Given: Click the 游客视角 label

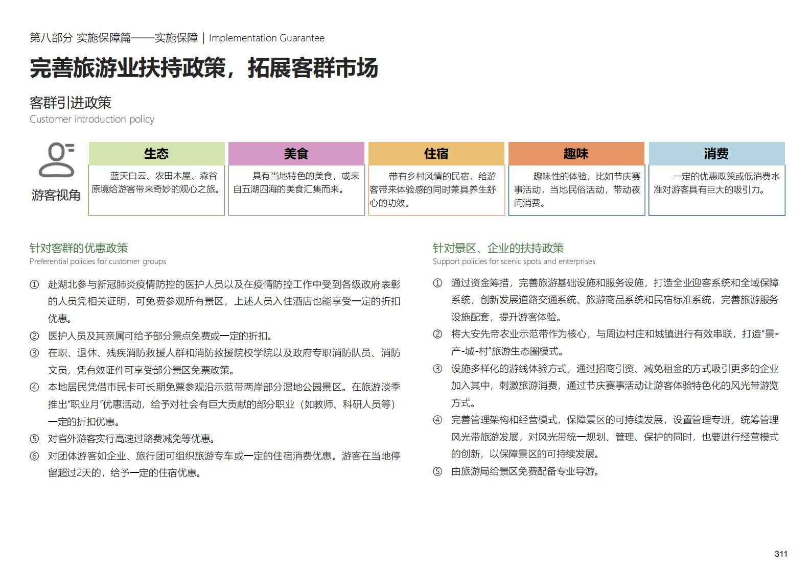Looking at the screenshot, I should pyautogui.click(x=56, y=195).
